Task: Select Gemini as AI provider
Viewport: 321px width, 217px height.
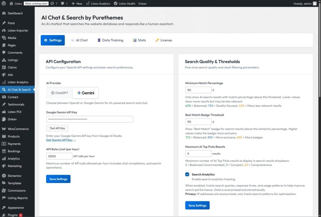Action: [x=86, y=93]
